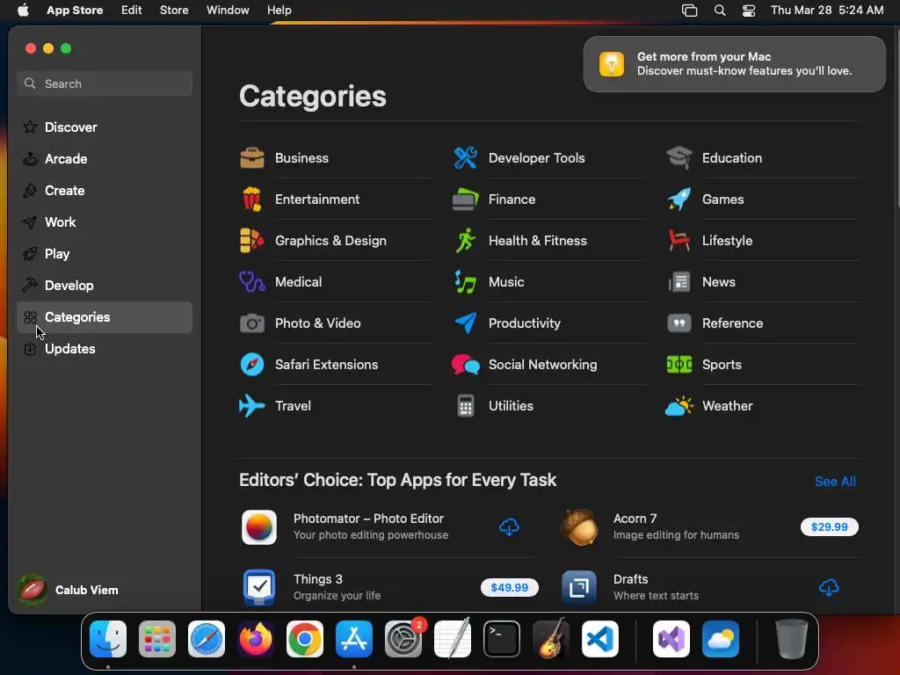
Task: Open the Acorn 7 app icon
Action: [x=579, y=527]
